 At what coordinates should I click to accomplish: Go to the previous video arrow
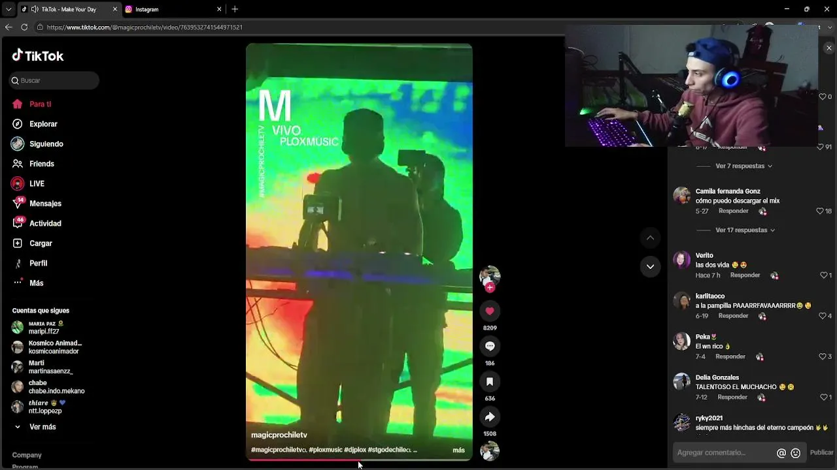pos(650,238)
